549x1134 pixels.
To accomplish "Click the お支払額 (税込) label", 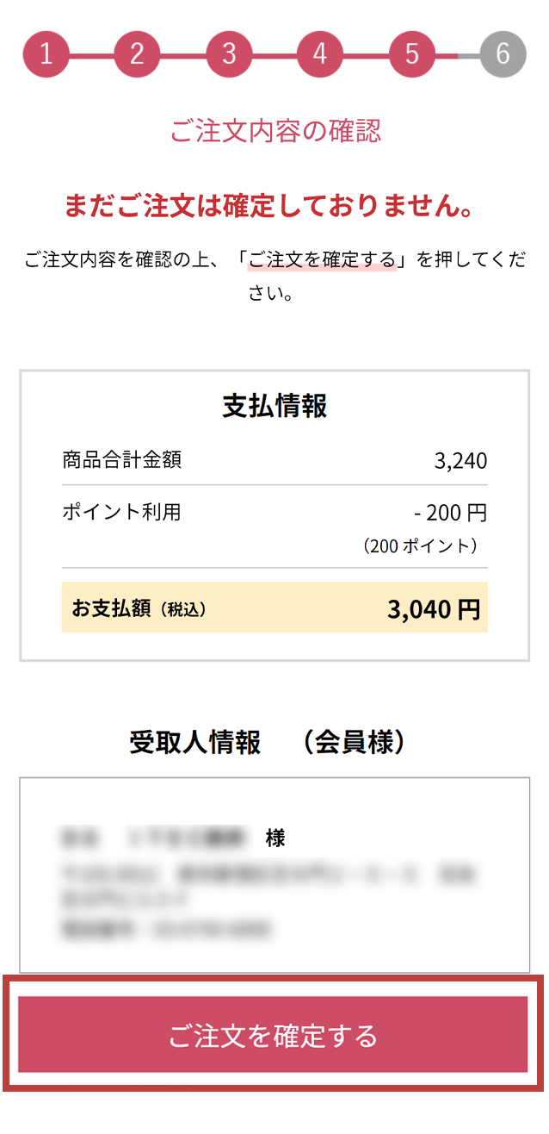I will coord(139,608).
